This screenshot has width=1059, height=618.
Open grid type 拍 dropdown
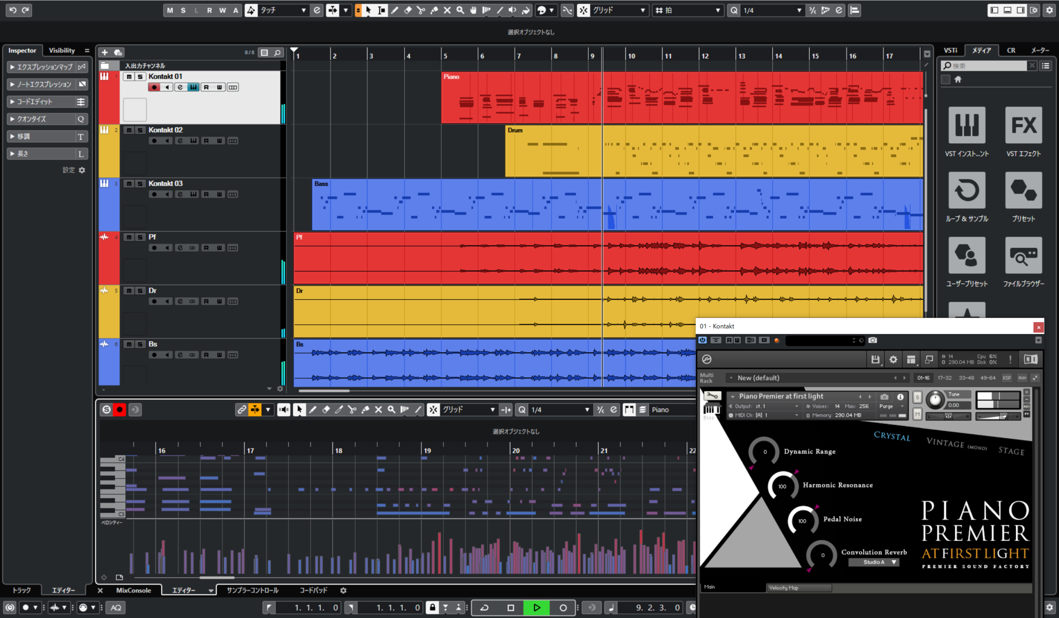tap(688, 10)
